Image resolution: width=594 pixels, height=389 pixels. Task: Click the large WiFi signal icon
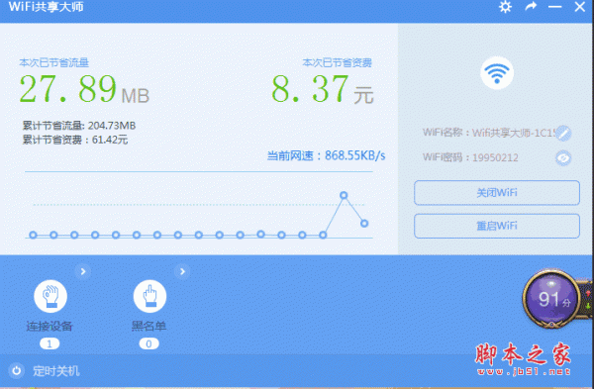tap(497, 72)
